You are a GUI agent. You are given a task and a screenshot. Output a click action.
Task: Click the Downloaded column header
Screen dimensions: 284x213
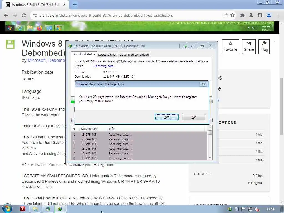pyautogui.click(x=89, y=129)
